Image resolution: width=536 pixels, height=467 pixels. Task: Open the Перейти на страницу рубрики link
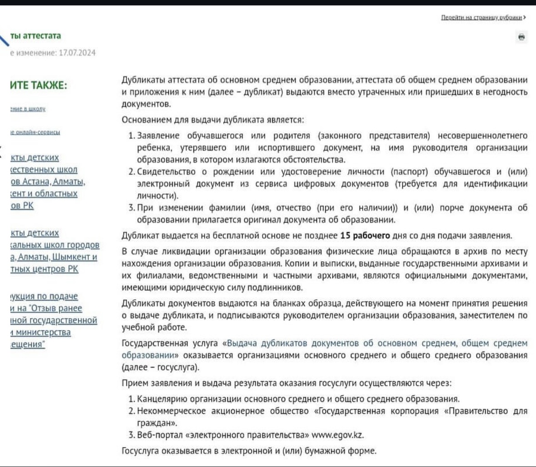[481, 18]
